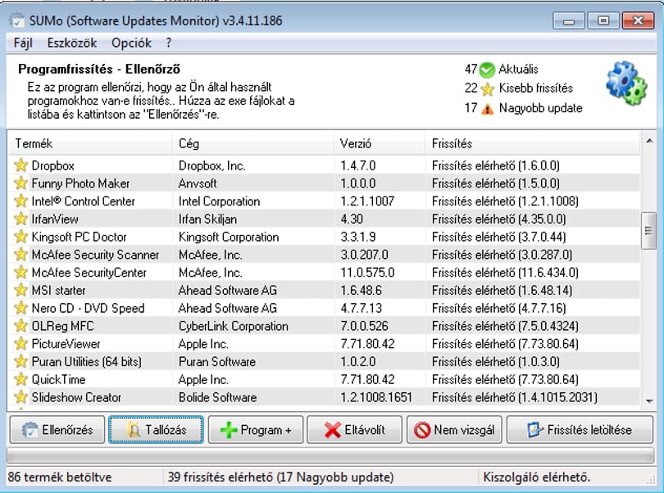Click status text 86 termék betöltve
Screen dimensions: 664x493
click(60, 477)
